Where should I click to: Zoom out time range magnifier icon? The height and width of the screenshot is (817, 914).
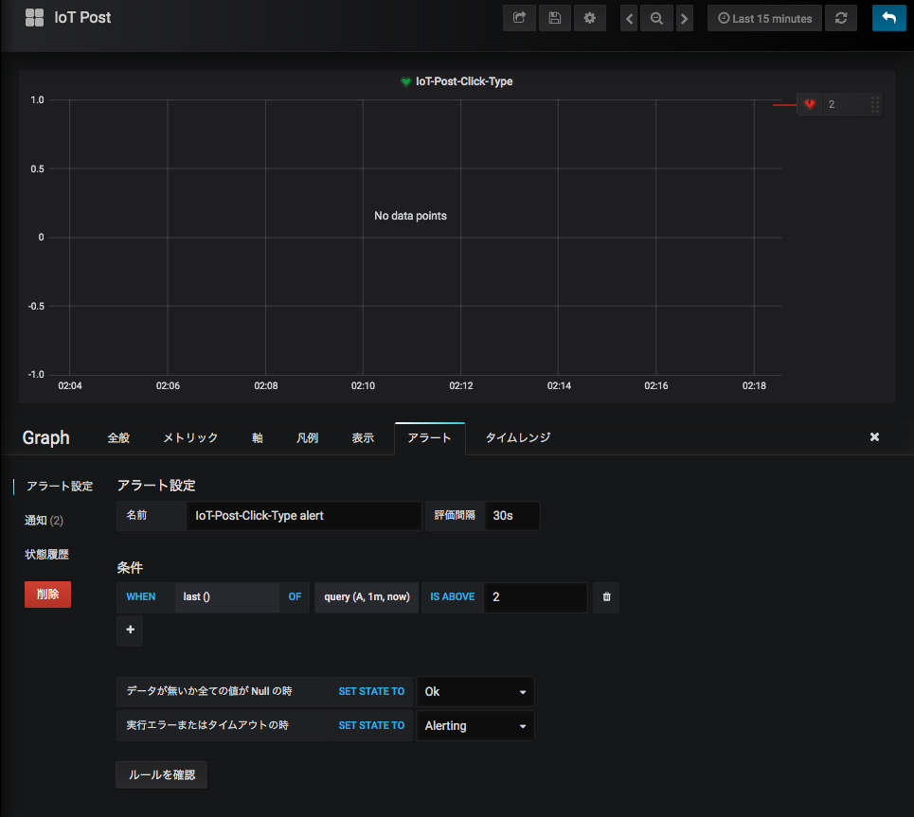(657, 18)
